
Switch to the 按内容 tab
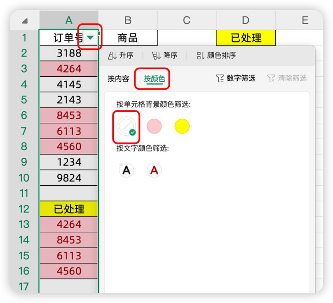click(x=118, y=79)
